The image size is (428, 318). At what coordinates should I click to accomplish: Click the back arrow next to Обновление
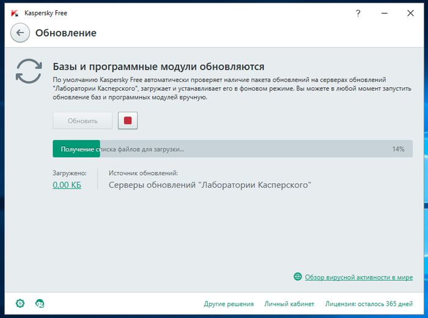pyautogui.click(x=20, y=33)
